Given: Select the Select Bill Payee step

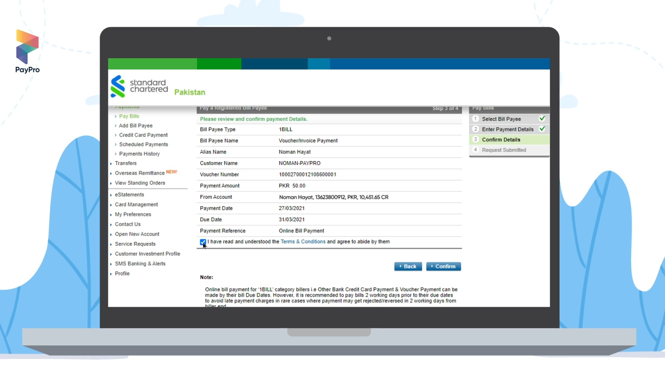Looking at the screenshot, I should pyautogui.click(x=509, y=119).
